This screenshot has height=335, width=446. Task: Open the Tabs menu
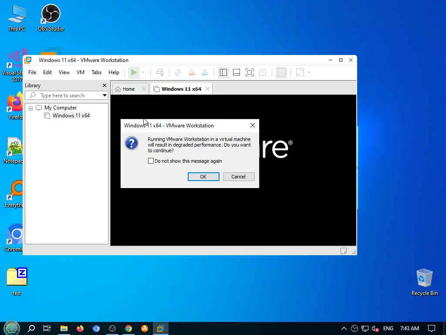96,72
